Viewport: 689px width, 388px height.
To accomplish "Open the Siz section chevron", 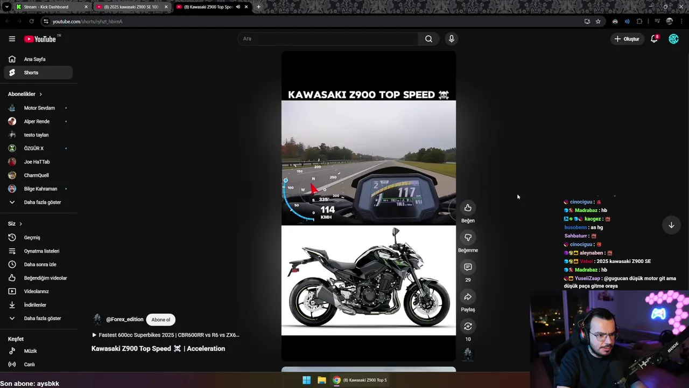I will pos(20,224).
